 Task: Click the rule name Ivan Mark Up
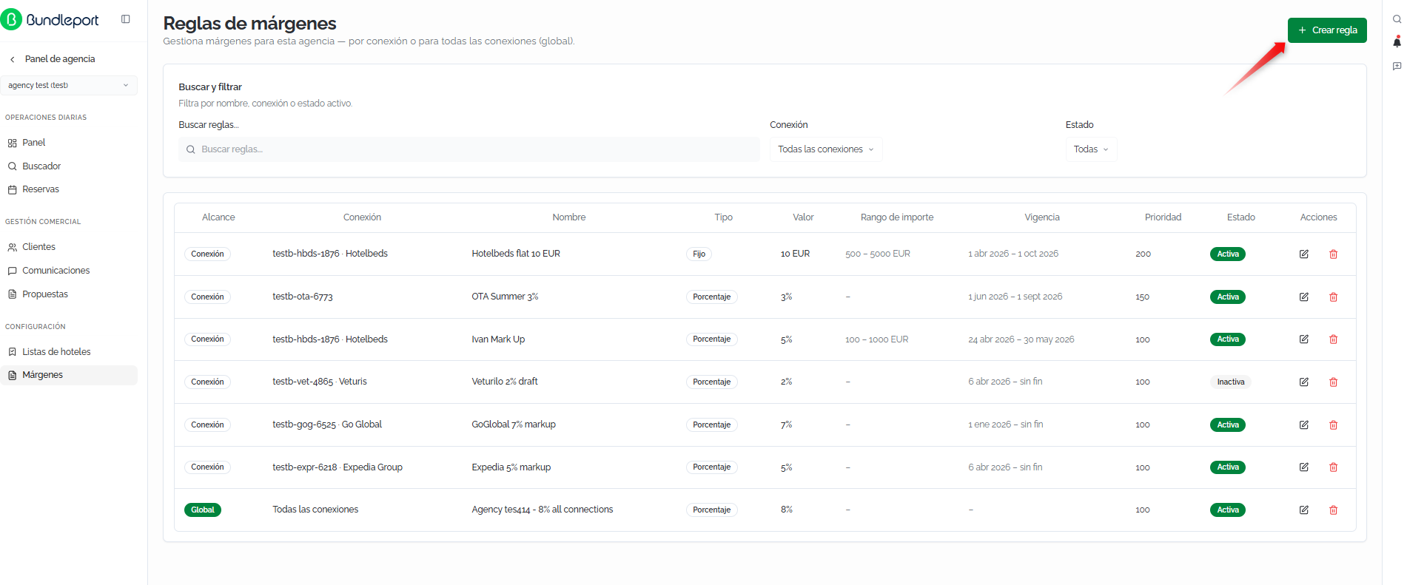pyautogui.click(x=498, y=339)
